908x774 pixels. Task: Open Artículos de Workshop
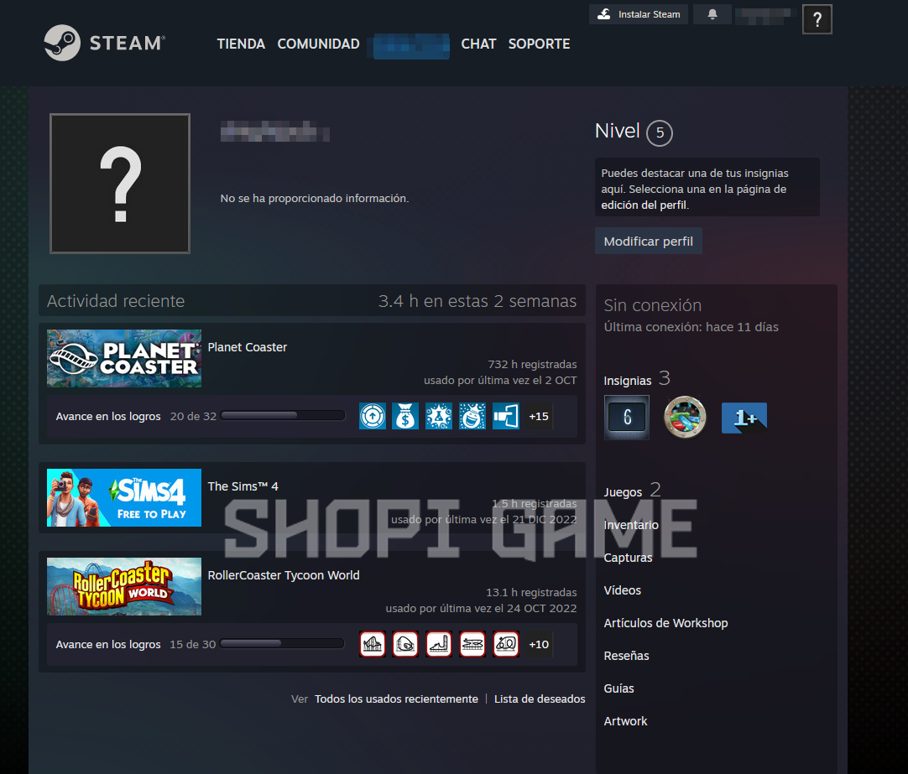665,623
